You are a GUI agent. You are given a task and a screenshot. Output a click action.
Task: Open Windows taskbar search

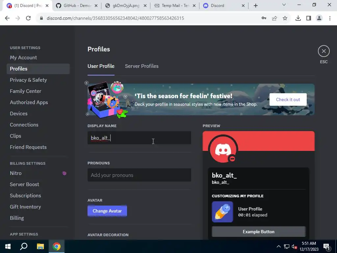coord(24,246)
